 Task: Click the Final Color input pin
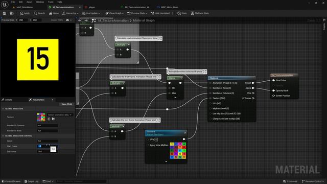[x=273, y=80]
